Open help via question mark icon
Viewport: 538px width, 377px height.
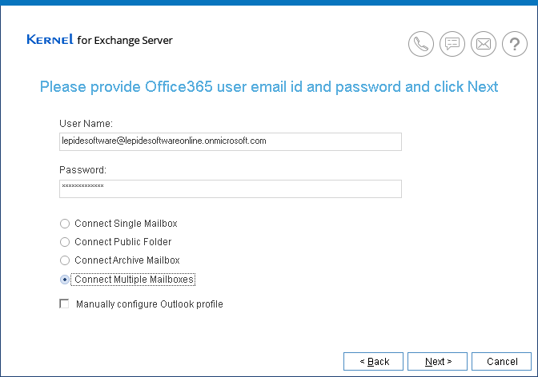click(515, 44)
